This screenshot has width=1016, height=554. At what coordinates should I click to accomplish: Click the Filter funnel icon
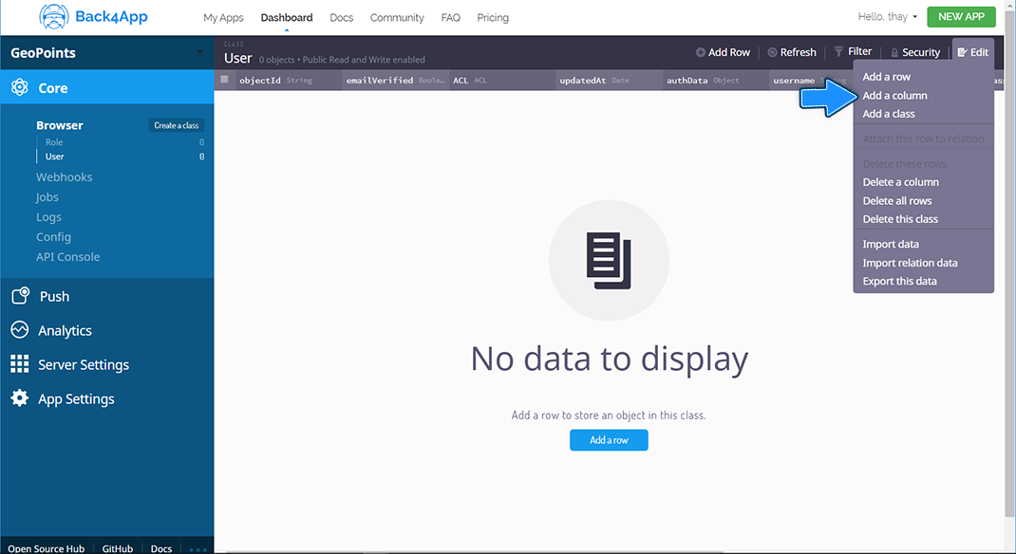pyautogui.click(x=838, y=52)
